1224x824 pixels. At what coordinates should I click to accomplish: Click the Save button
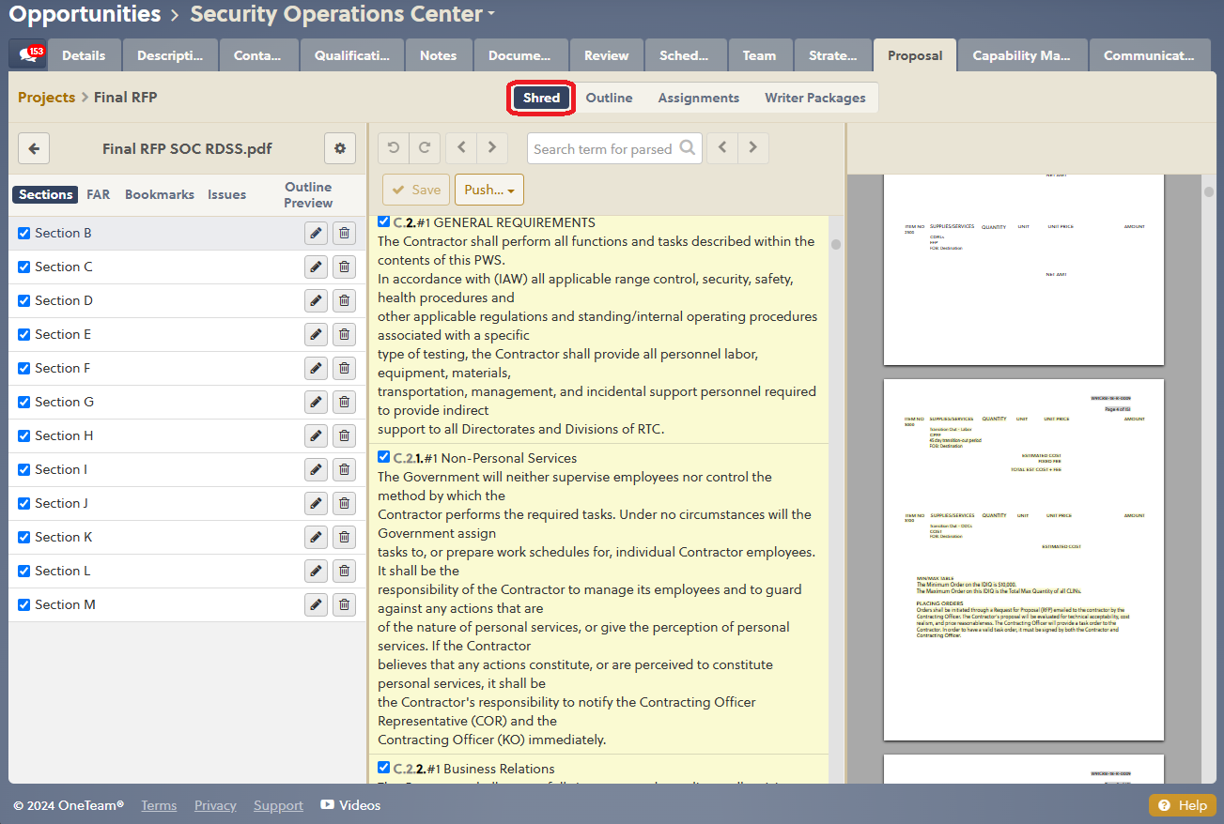(x=416, y=190)
